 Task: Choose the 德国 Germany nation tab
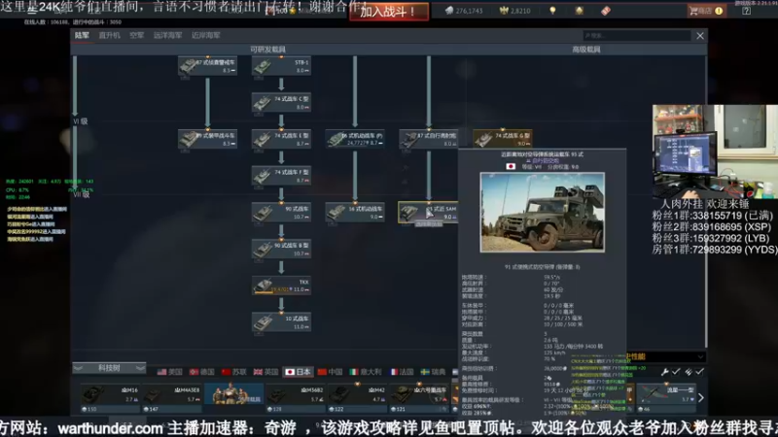pyautogui.click(x=202, y=372)
